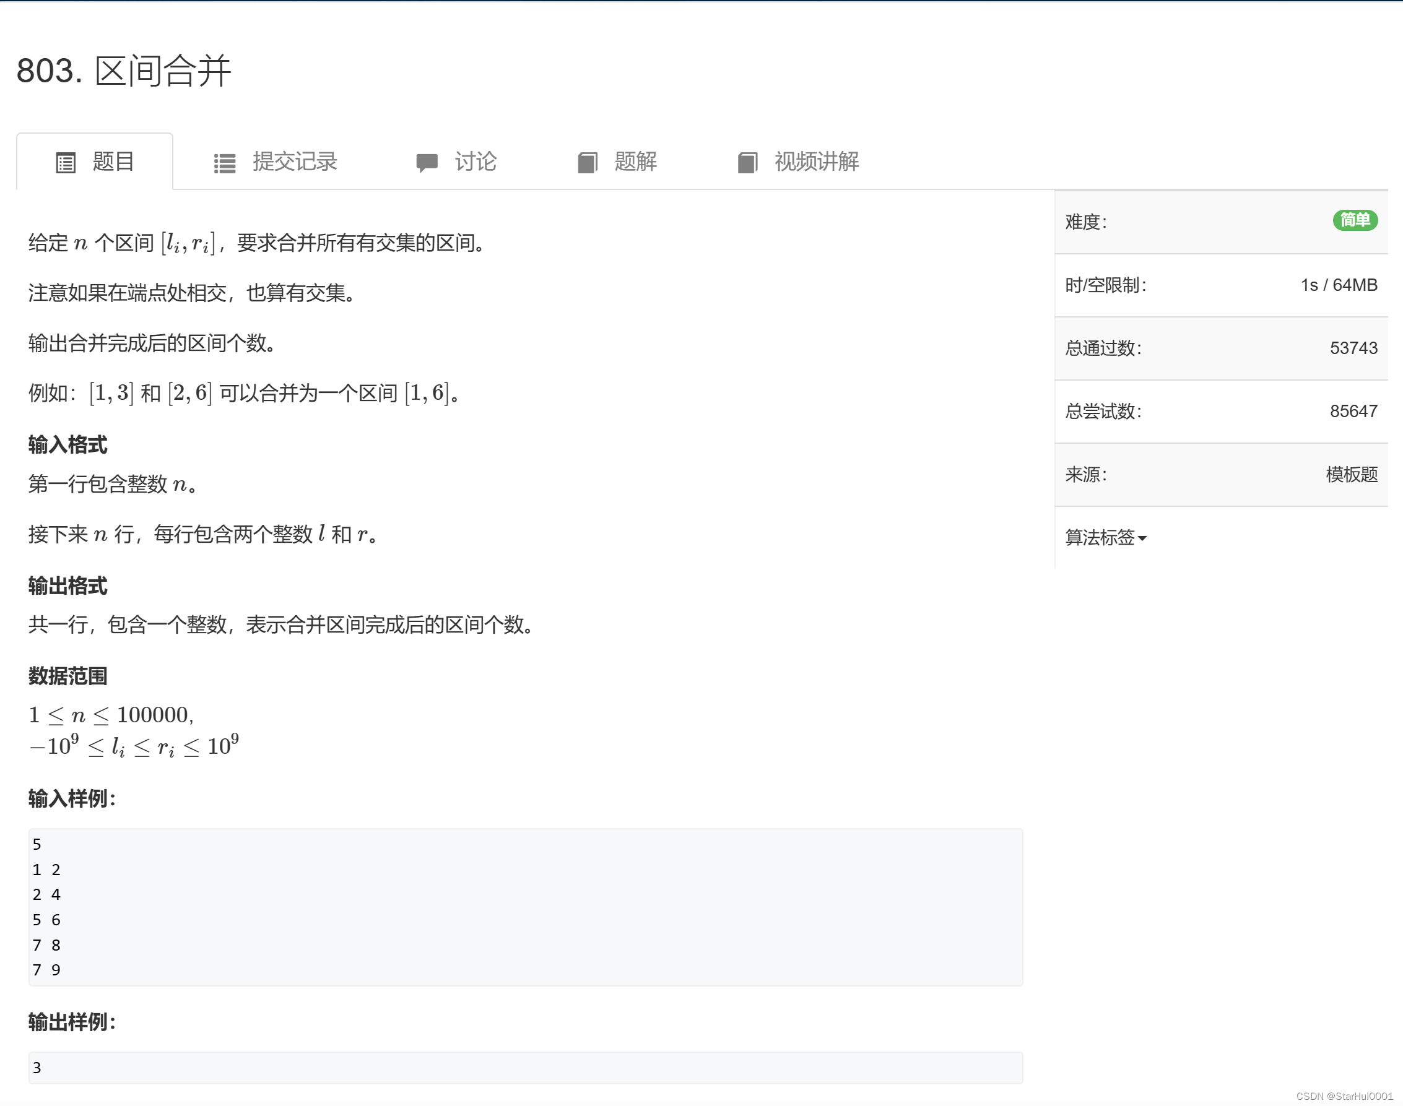Click the green 简单 difficulty badge
This screenshot has height=1106, width=1403.
click(1355, 221)
